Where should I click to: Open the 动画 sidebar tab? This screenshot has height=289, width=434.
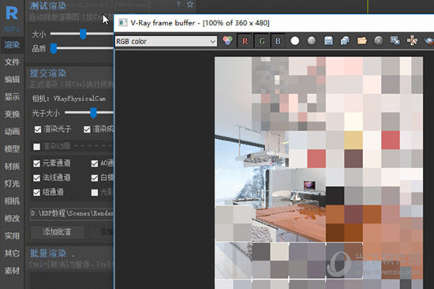[12, 132]
